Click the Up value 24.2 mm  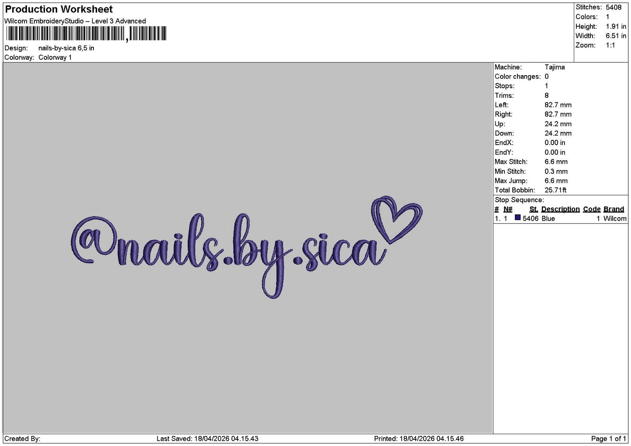click(x=558, y=124)
